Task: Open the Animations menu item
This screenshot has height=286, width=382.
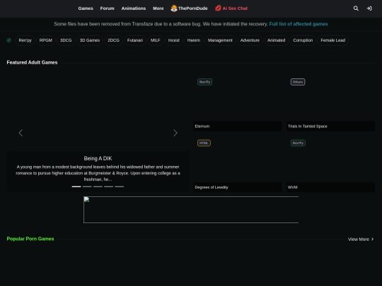Action: tap(134, 8)
